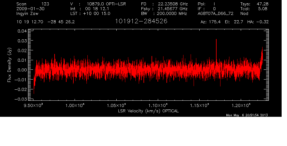287x146 pixels.
Task: Click the 1.10×10⁴ x-axis tick label
Action: 158,105
